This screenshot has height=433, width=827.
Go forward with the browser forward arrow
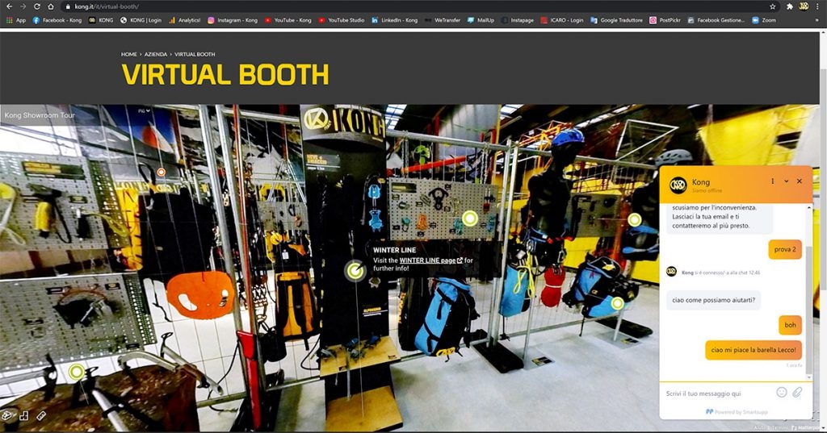23,6
